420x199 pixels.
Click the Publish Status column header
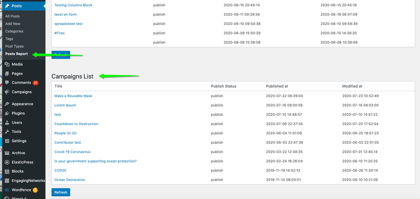pos(224,86)
